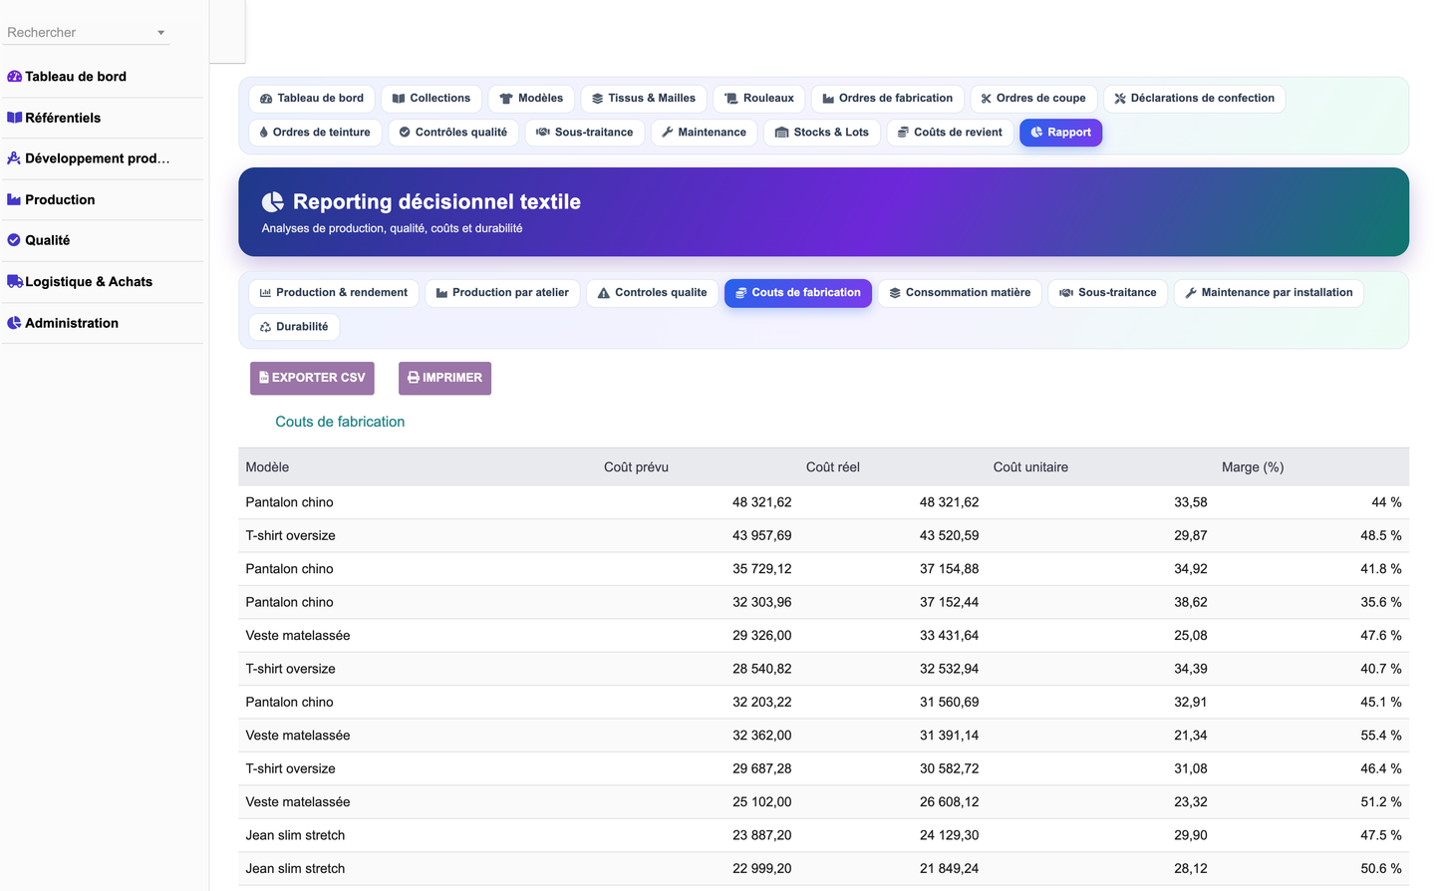The image size is (1440, 891).
Task: Click the Collections book icon in top tabs
Action: pos(399,99)
